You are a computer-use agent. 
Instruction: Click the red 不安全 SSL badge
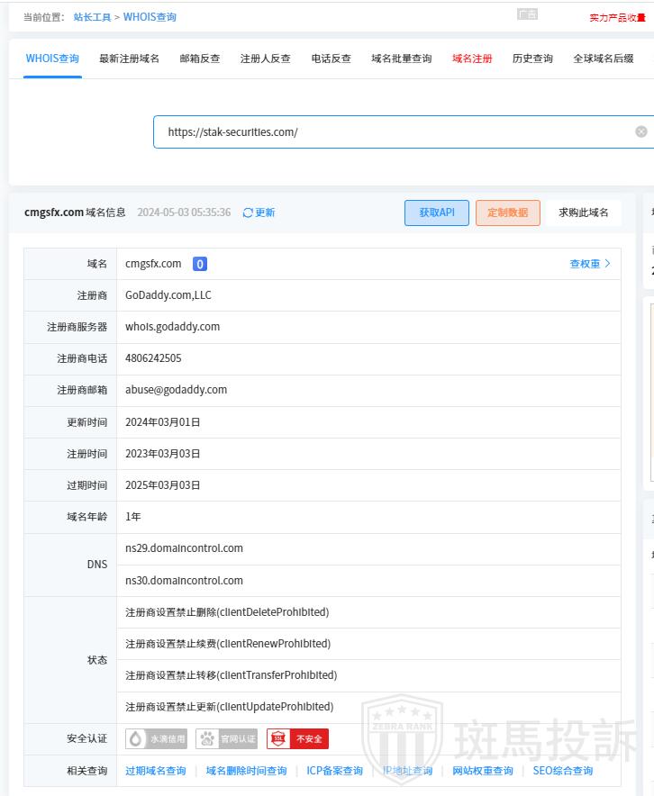click(297, 739)
